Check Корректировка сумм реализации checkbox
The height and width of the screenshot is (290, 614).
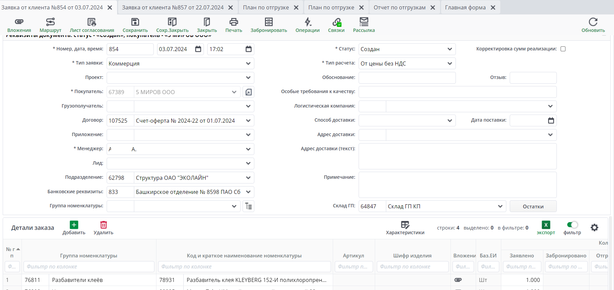[x=563, y=49]
